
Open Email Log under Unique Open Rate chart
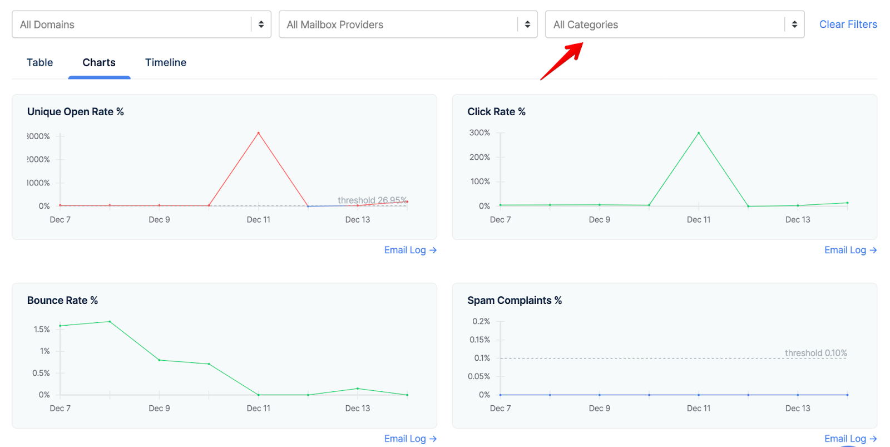point(410,250)
